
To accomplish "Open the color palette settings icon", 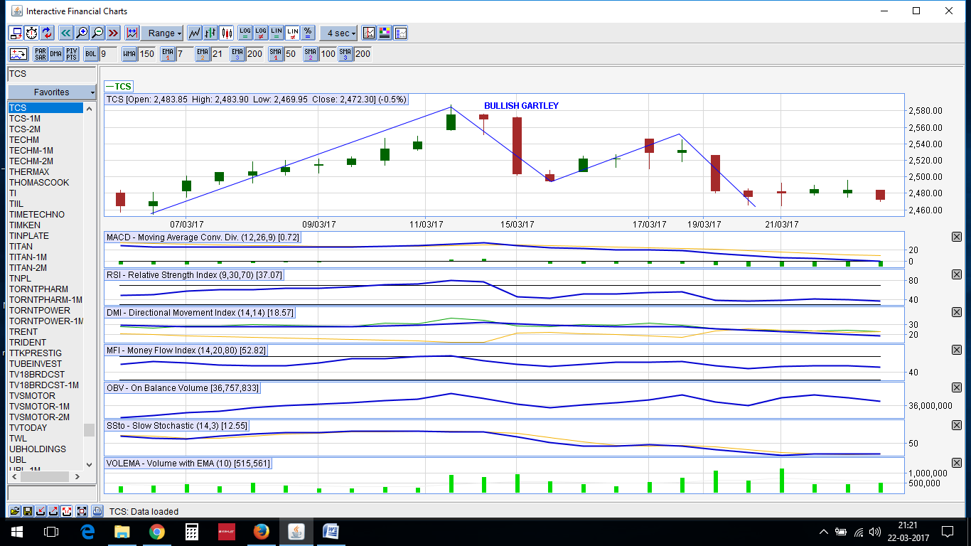I will tap(385, 33).
